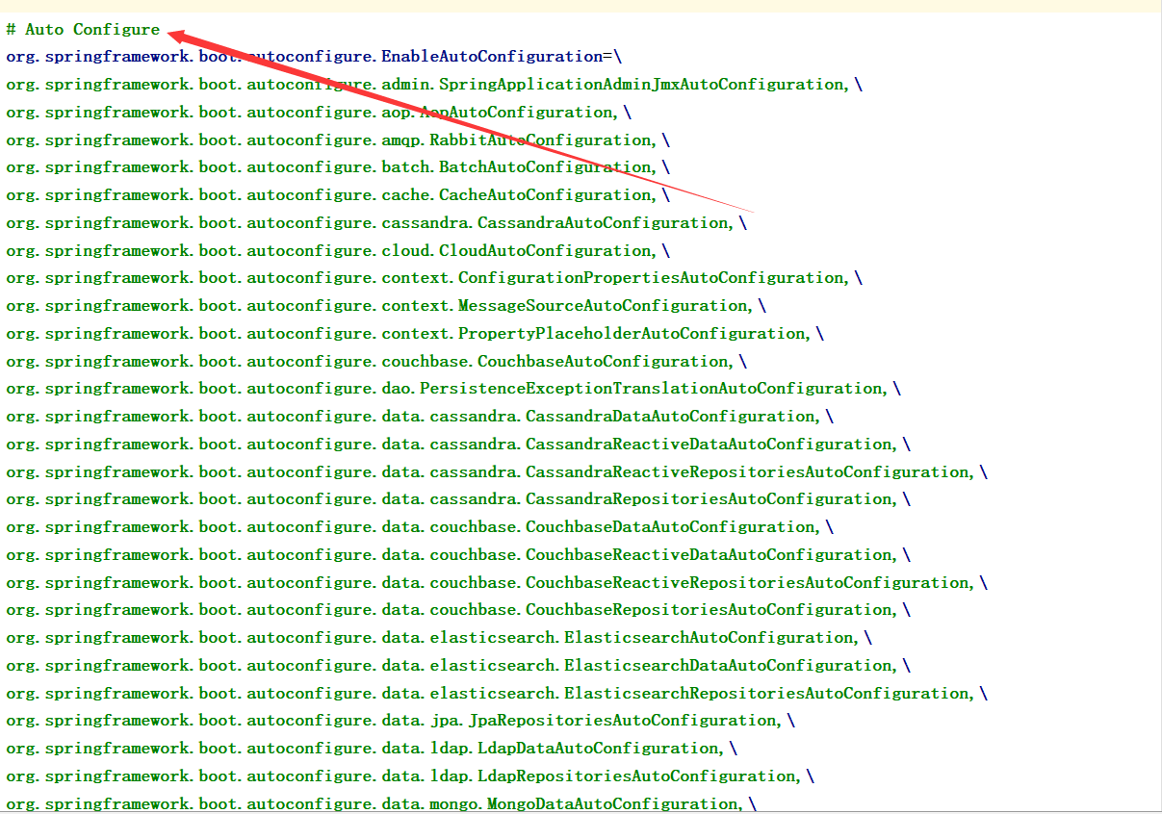The height and width of the screenshot is (814, 1162).
Task: Click the RabbitAutoConfiguration entry
Action: [338, 140]
